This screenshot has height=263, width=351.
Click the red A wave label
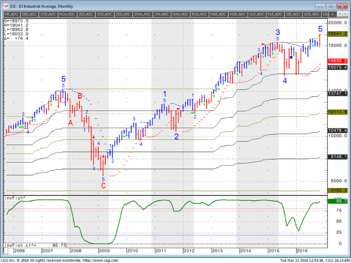(x=71, y=123)
